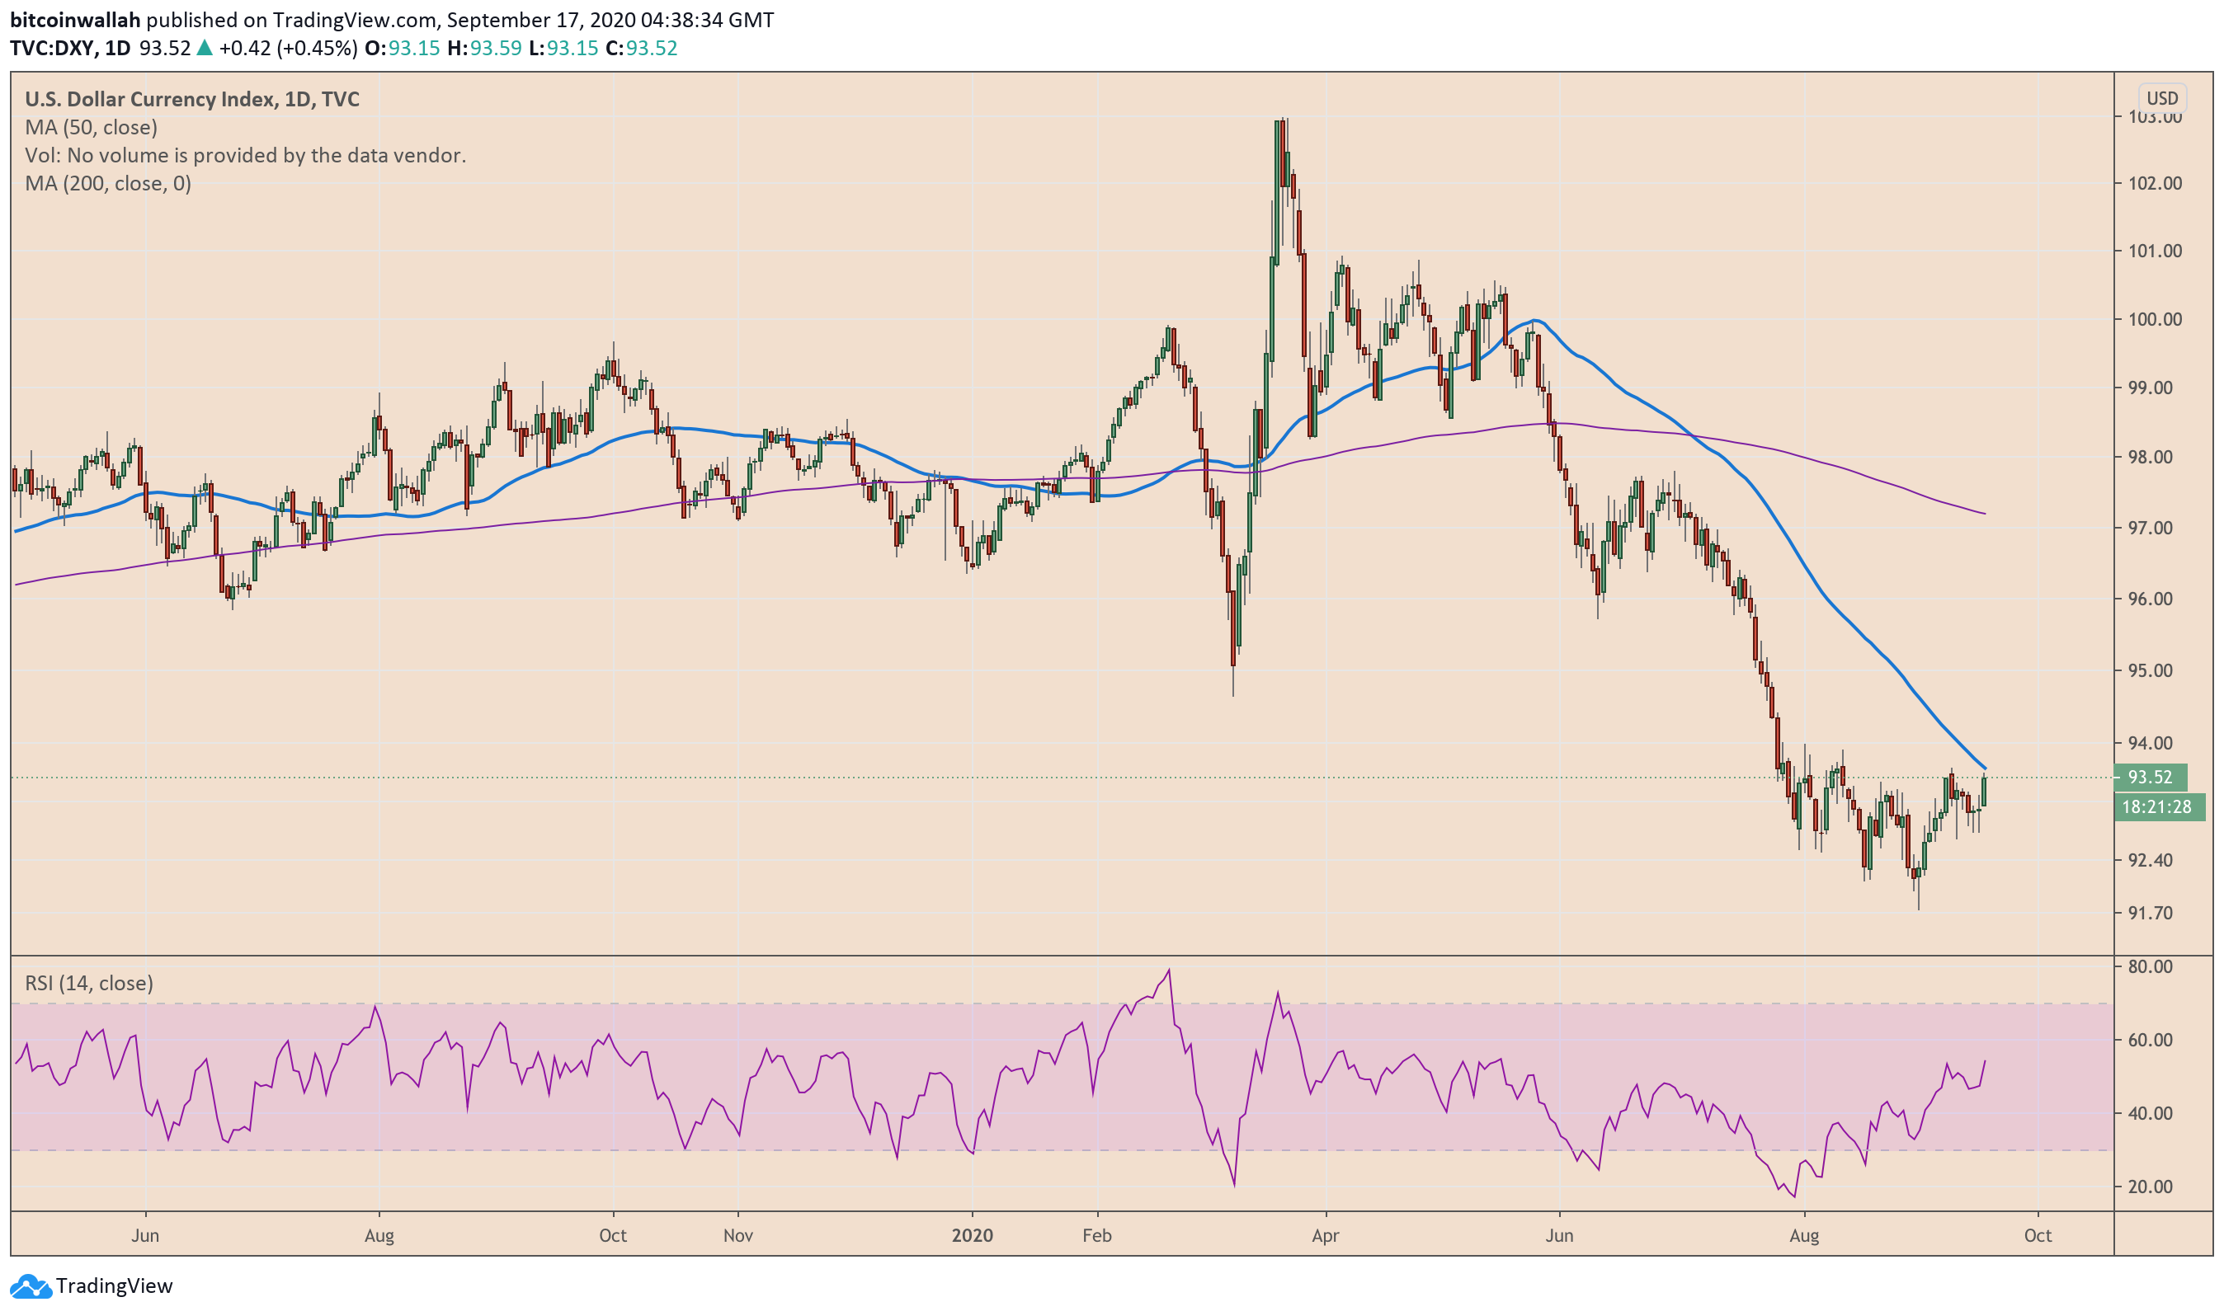The width and height of the screenshot is (2224, 1316).
Task: Click the 91.70 price axis label
Action: (2150, 914)
